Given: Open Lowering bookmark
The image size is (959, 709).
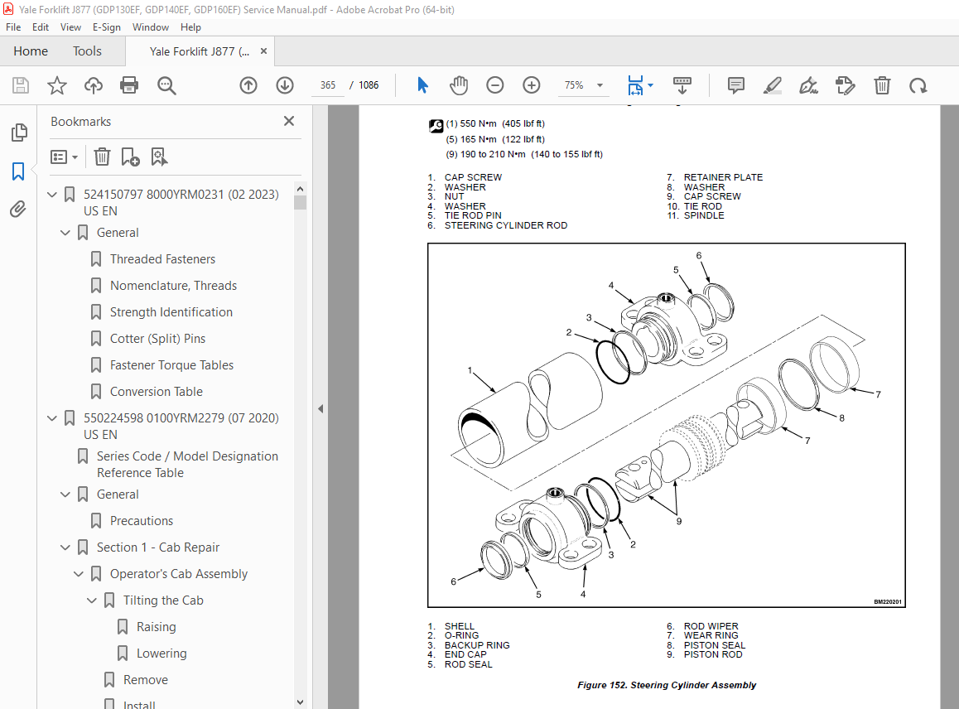Looking at the screenshot, I should (161, 654).
